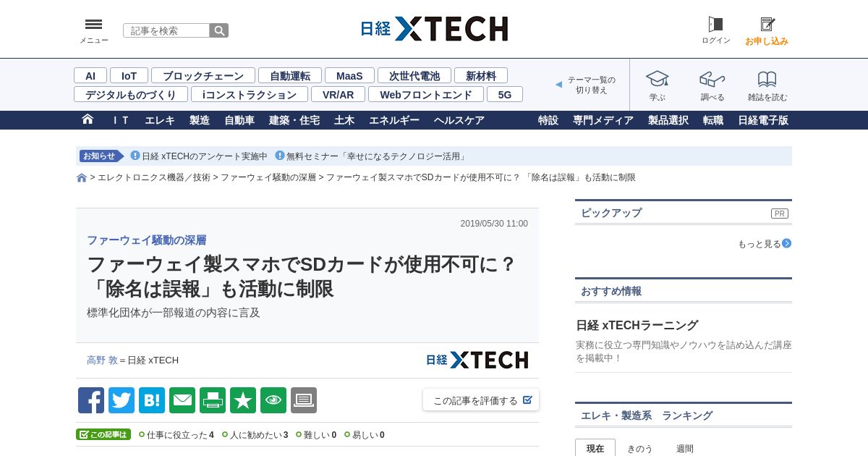Bookmark with Hatena B! icon
Viewport: 868px width, 456px height.
pos(152,400)
